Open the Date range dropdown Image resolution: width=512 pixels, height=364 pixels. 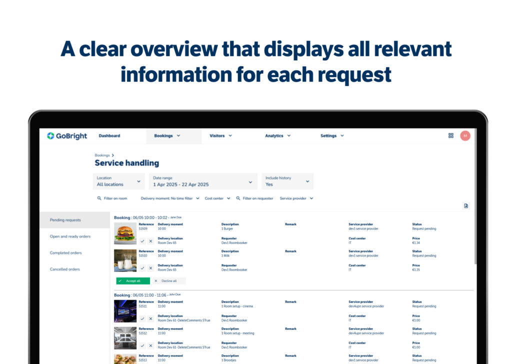[x=202, y=181]
